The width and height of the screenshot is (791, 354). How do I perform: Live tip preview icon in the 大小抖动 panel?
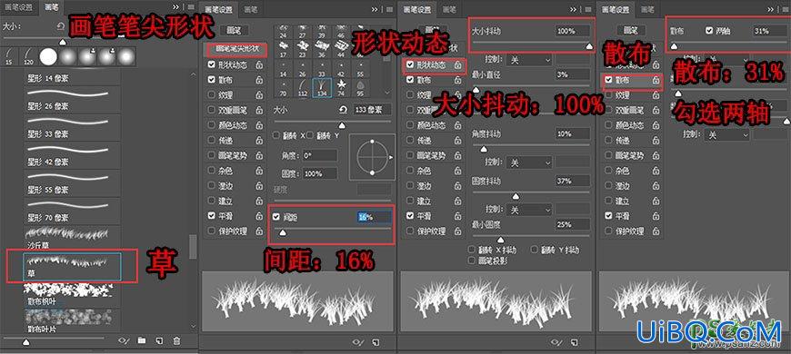point(557,342)
